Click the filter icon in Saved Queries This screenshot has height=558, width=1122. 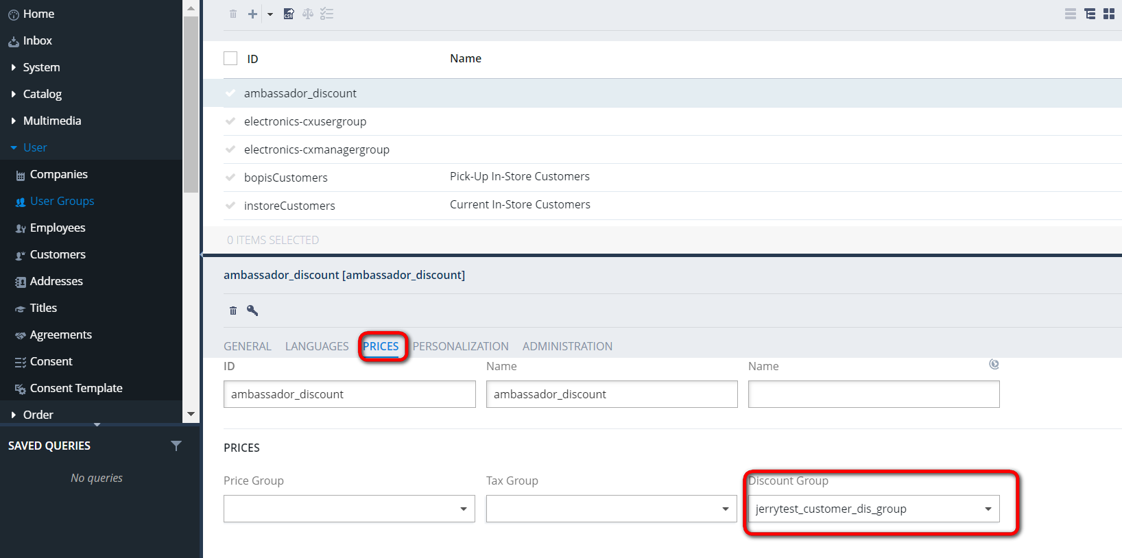(x=176, y=446)
